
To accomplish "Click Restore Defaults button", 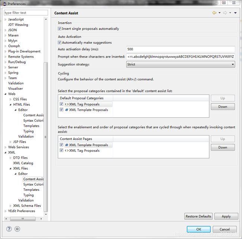I will (198, 216).
